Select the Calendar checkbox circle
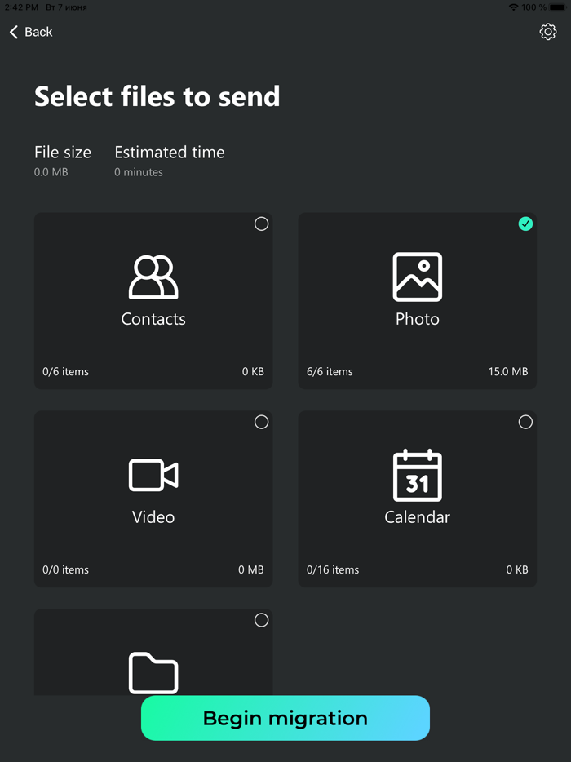Viewport: 571px width, 762px height. pyautogui.click(x=525, y=422)
